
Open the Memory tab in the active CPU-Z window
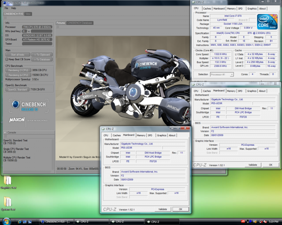click(x=141, y=135)
